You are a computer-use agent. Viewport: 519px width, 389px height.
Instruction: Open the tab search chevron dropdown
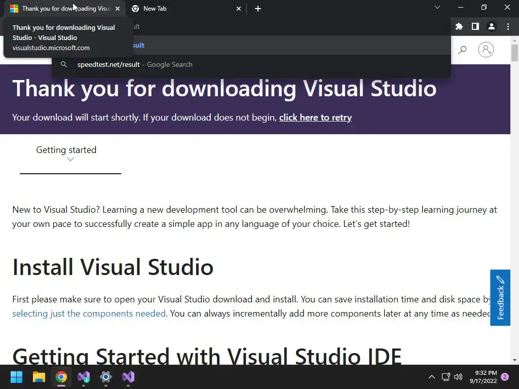(437, 7)
